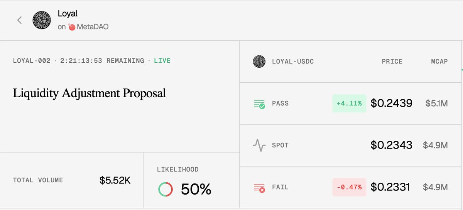Click the PRICE column header
This screenshot has width=463, height=210.
392,62
